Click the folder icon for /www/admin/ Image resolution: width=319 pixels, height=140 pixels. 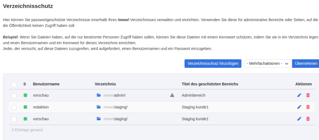click(x=99, y=95)
